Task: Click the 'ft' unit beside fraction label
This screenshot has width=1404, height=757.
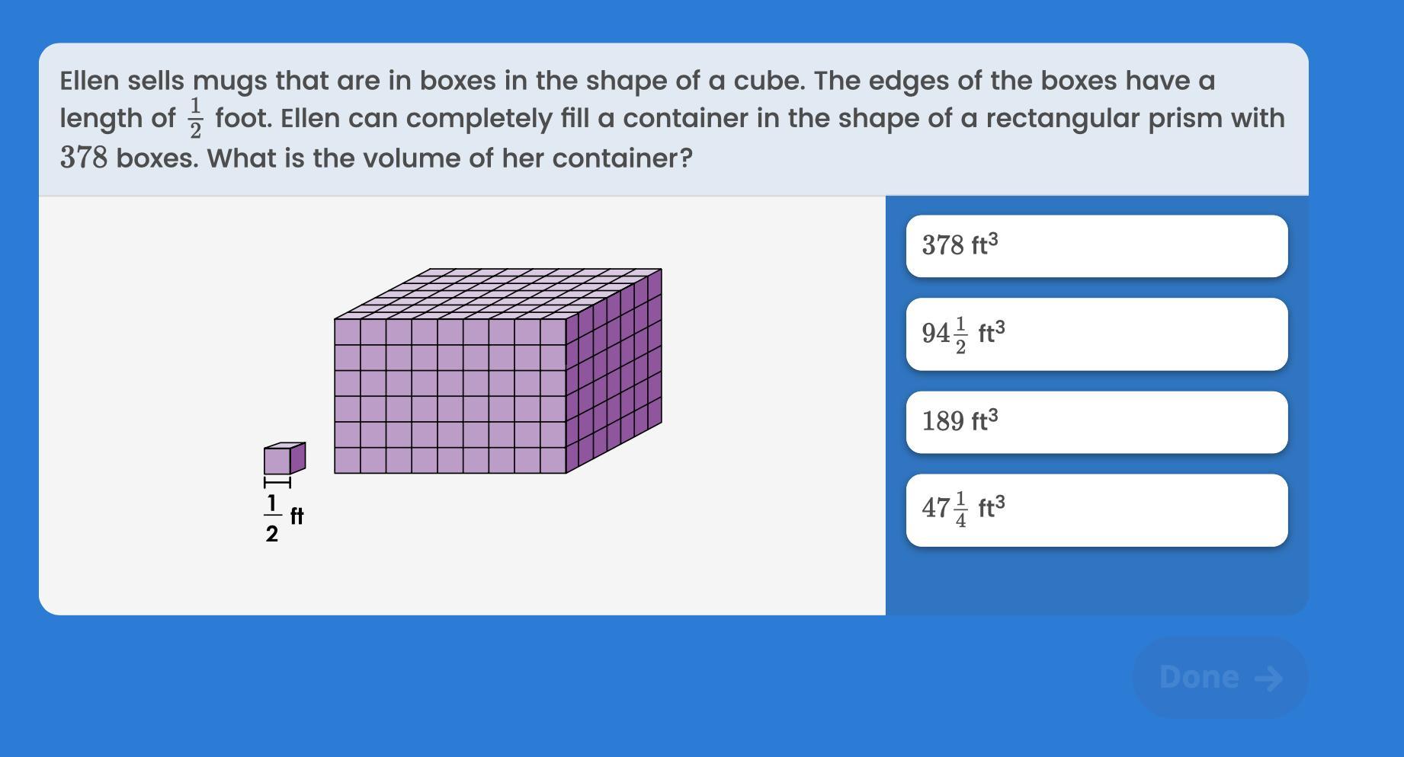Action: coord(297,516)
